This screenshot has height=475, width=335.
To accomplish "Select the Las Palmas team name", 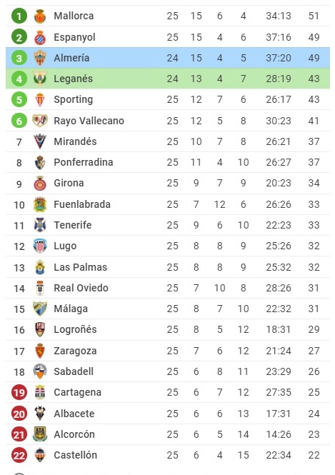I will tap(80, 267).
